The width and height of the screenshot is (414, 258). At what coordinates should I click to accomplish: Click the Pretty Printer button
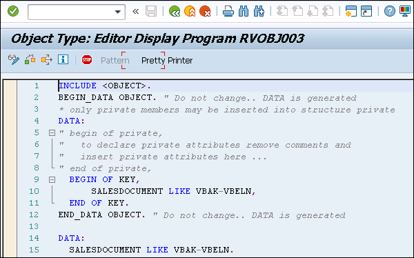[x=167, y=61]
